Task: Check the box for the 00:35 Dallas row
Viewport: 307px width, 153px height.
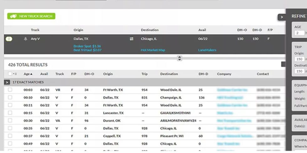Action: pos(10,128)
